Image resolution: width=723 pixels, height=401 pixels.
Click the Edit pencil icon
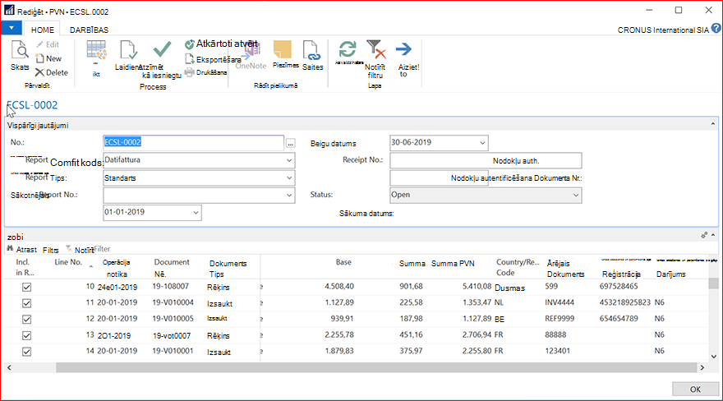39,44
